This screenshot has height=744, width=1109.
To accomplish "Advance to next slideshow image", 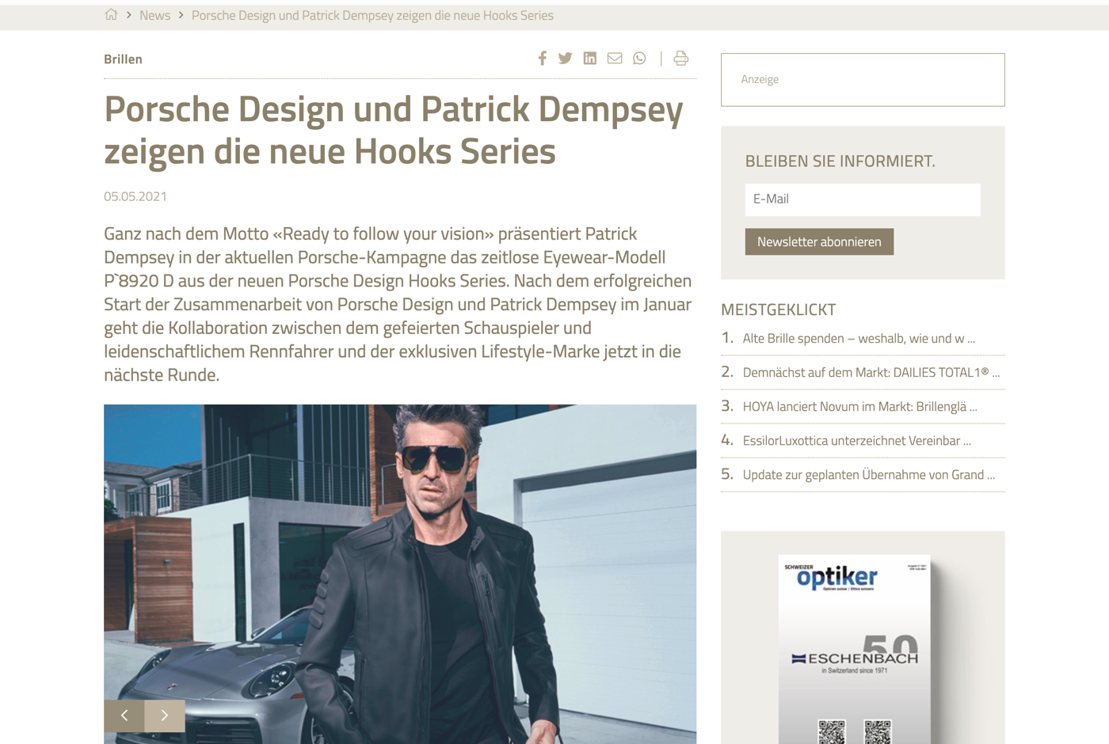I will (165, 716).
